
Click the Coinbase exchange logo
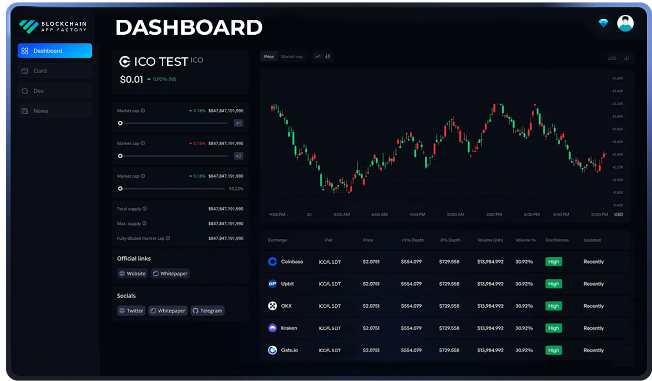point(272,262)
